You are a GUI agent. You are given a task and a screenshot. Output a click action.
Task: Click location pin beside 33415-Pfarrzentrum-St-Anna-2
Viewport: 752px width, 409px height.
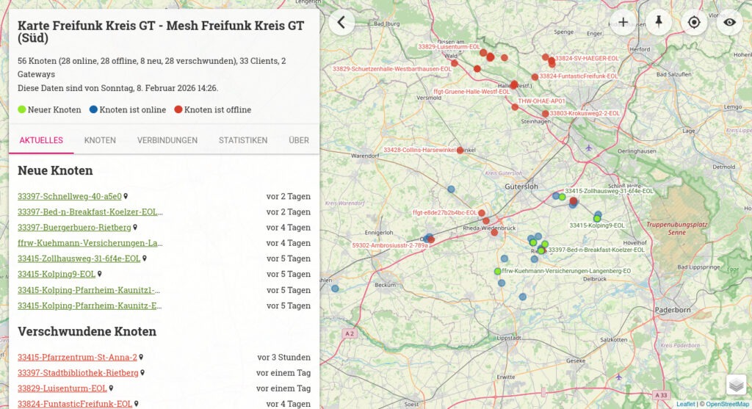[142, 358]
